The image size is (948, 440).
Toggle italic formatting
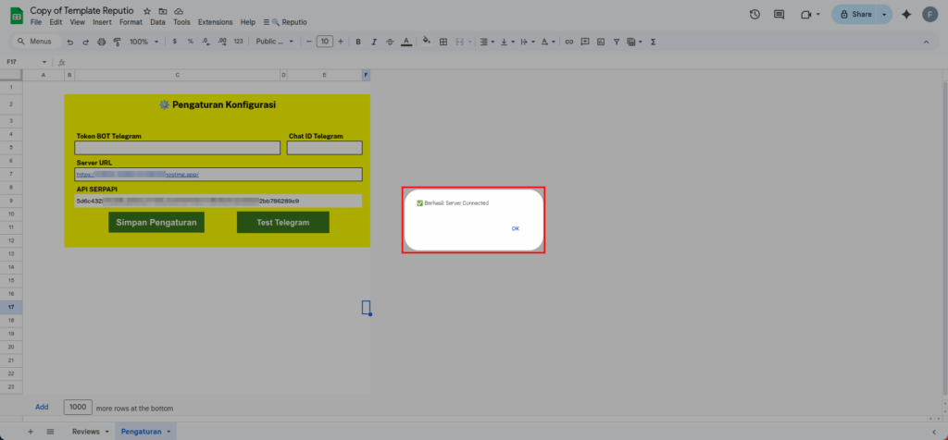coord(374,42)
